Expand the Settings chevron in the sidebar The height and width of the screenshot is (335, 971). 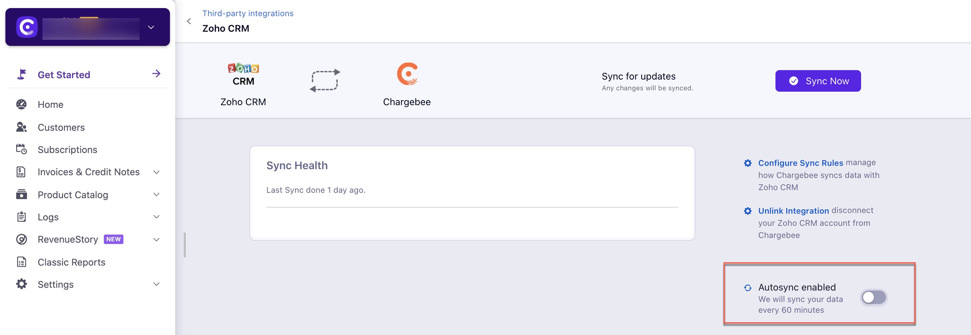tap(156, 284)
